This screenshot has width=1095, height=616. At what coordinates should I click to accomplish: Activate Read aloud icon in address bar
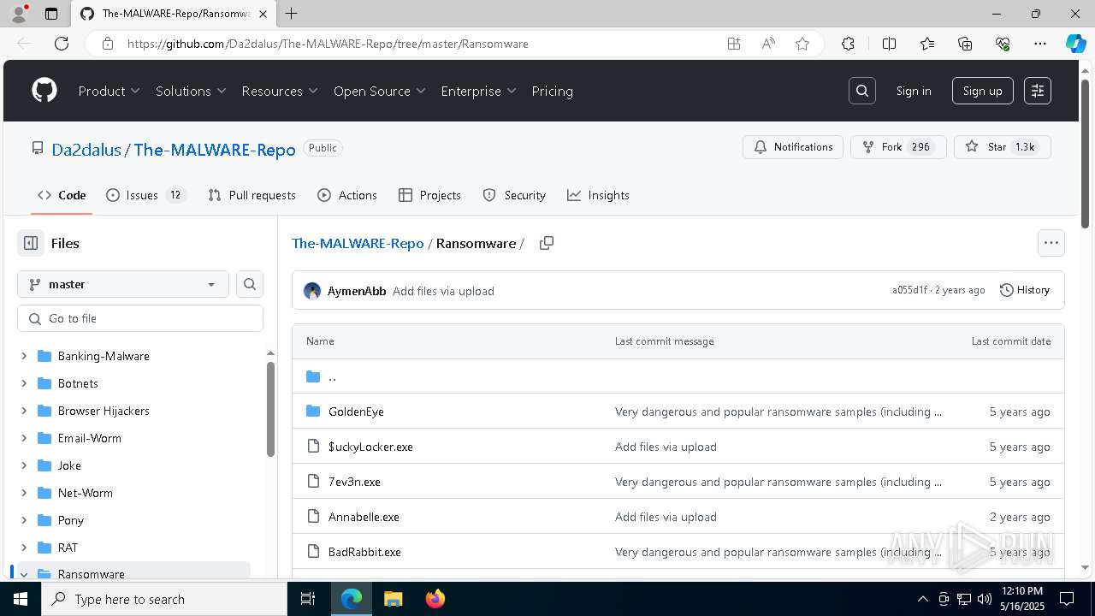pos(768,44)
